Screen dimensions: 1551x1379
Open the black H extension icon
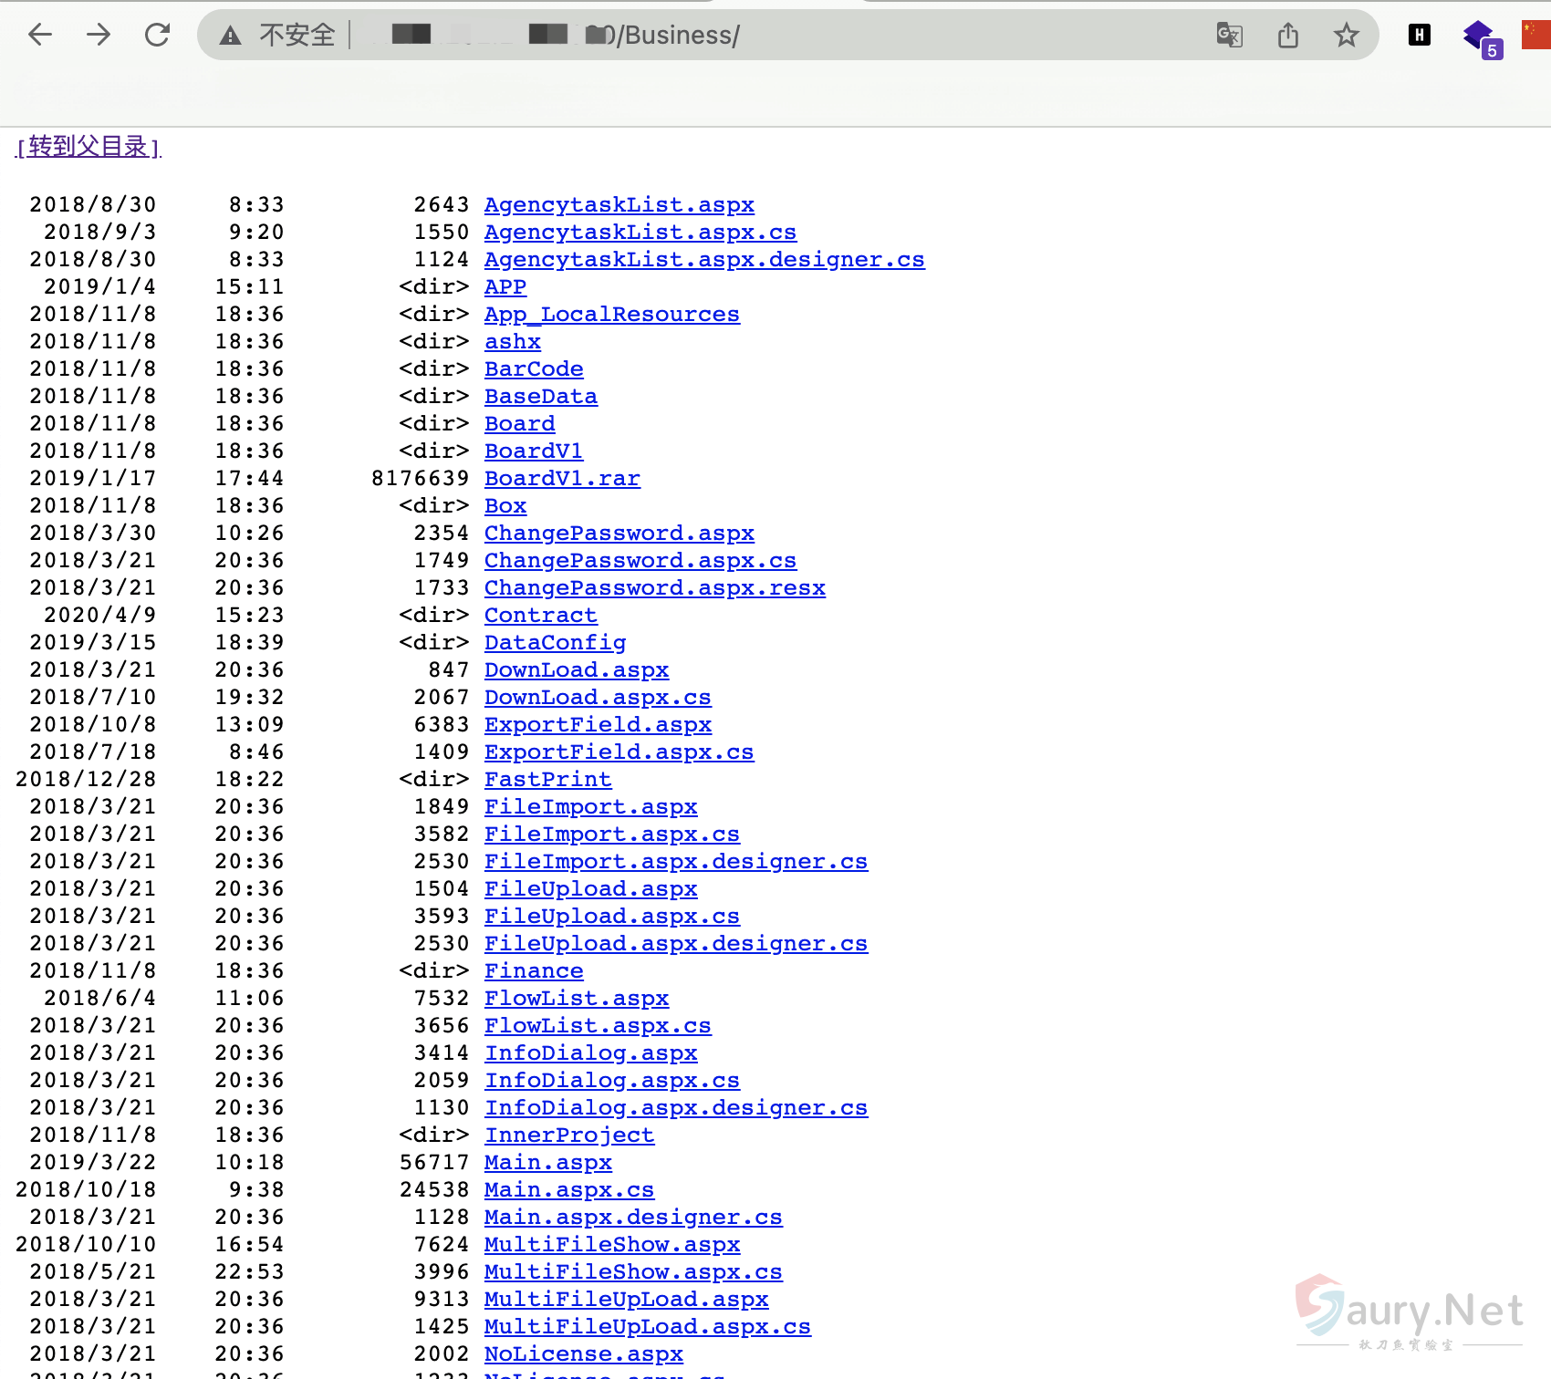(1419, 36)
